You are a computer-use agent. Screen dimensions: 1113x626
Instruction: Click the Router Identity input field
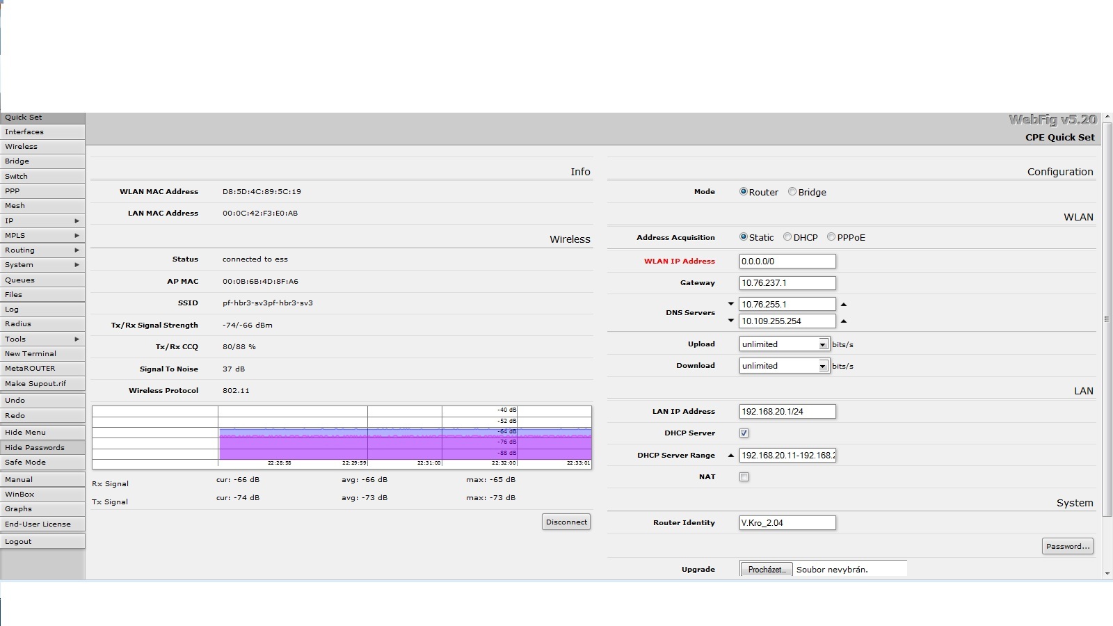tap(787, 523)
